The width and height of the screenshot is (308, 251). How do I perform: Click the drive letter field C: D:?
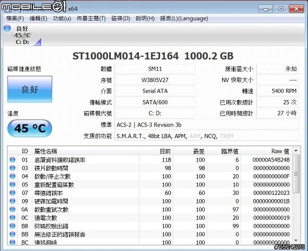pos(155,113)
